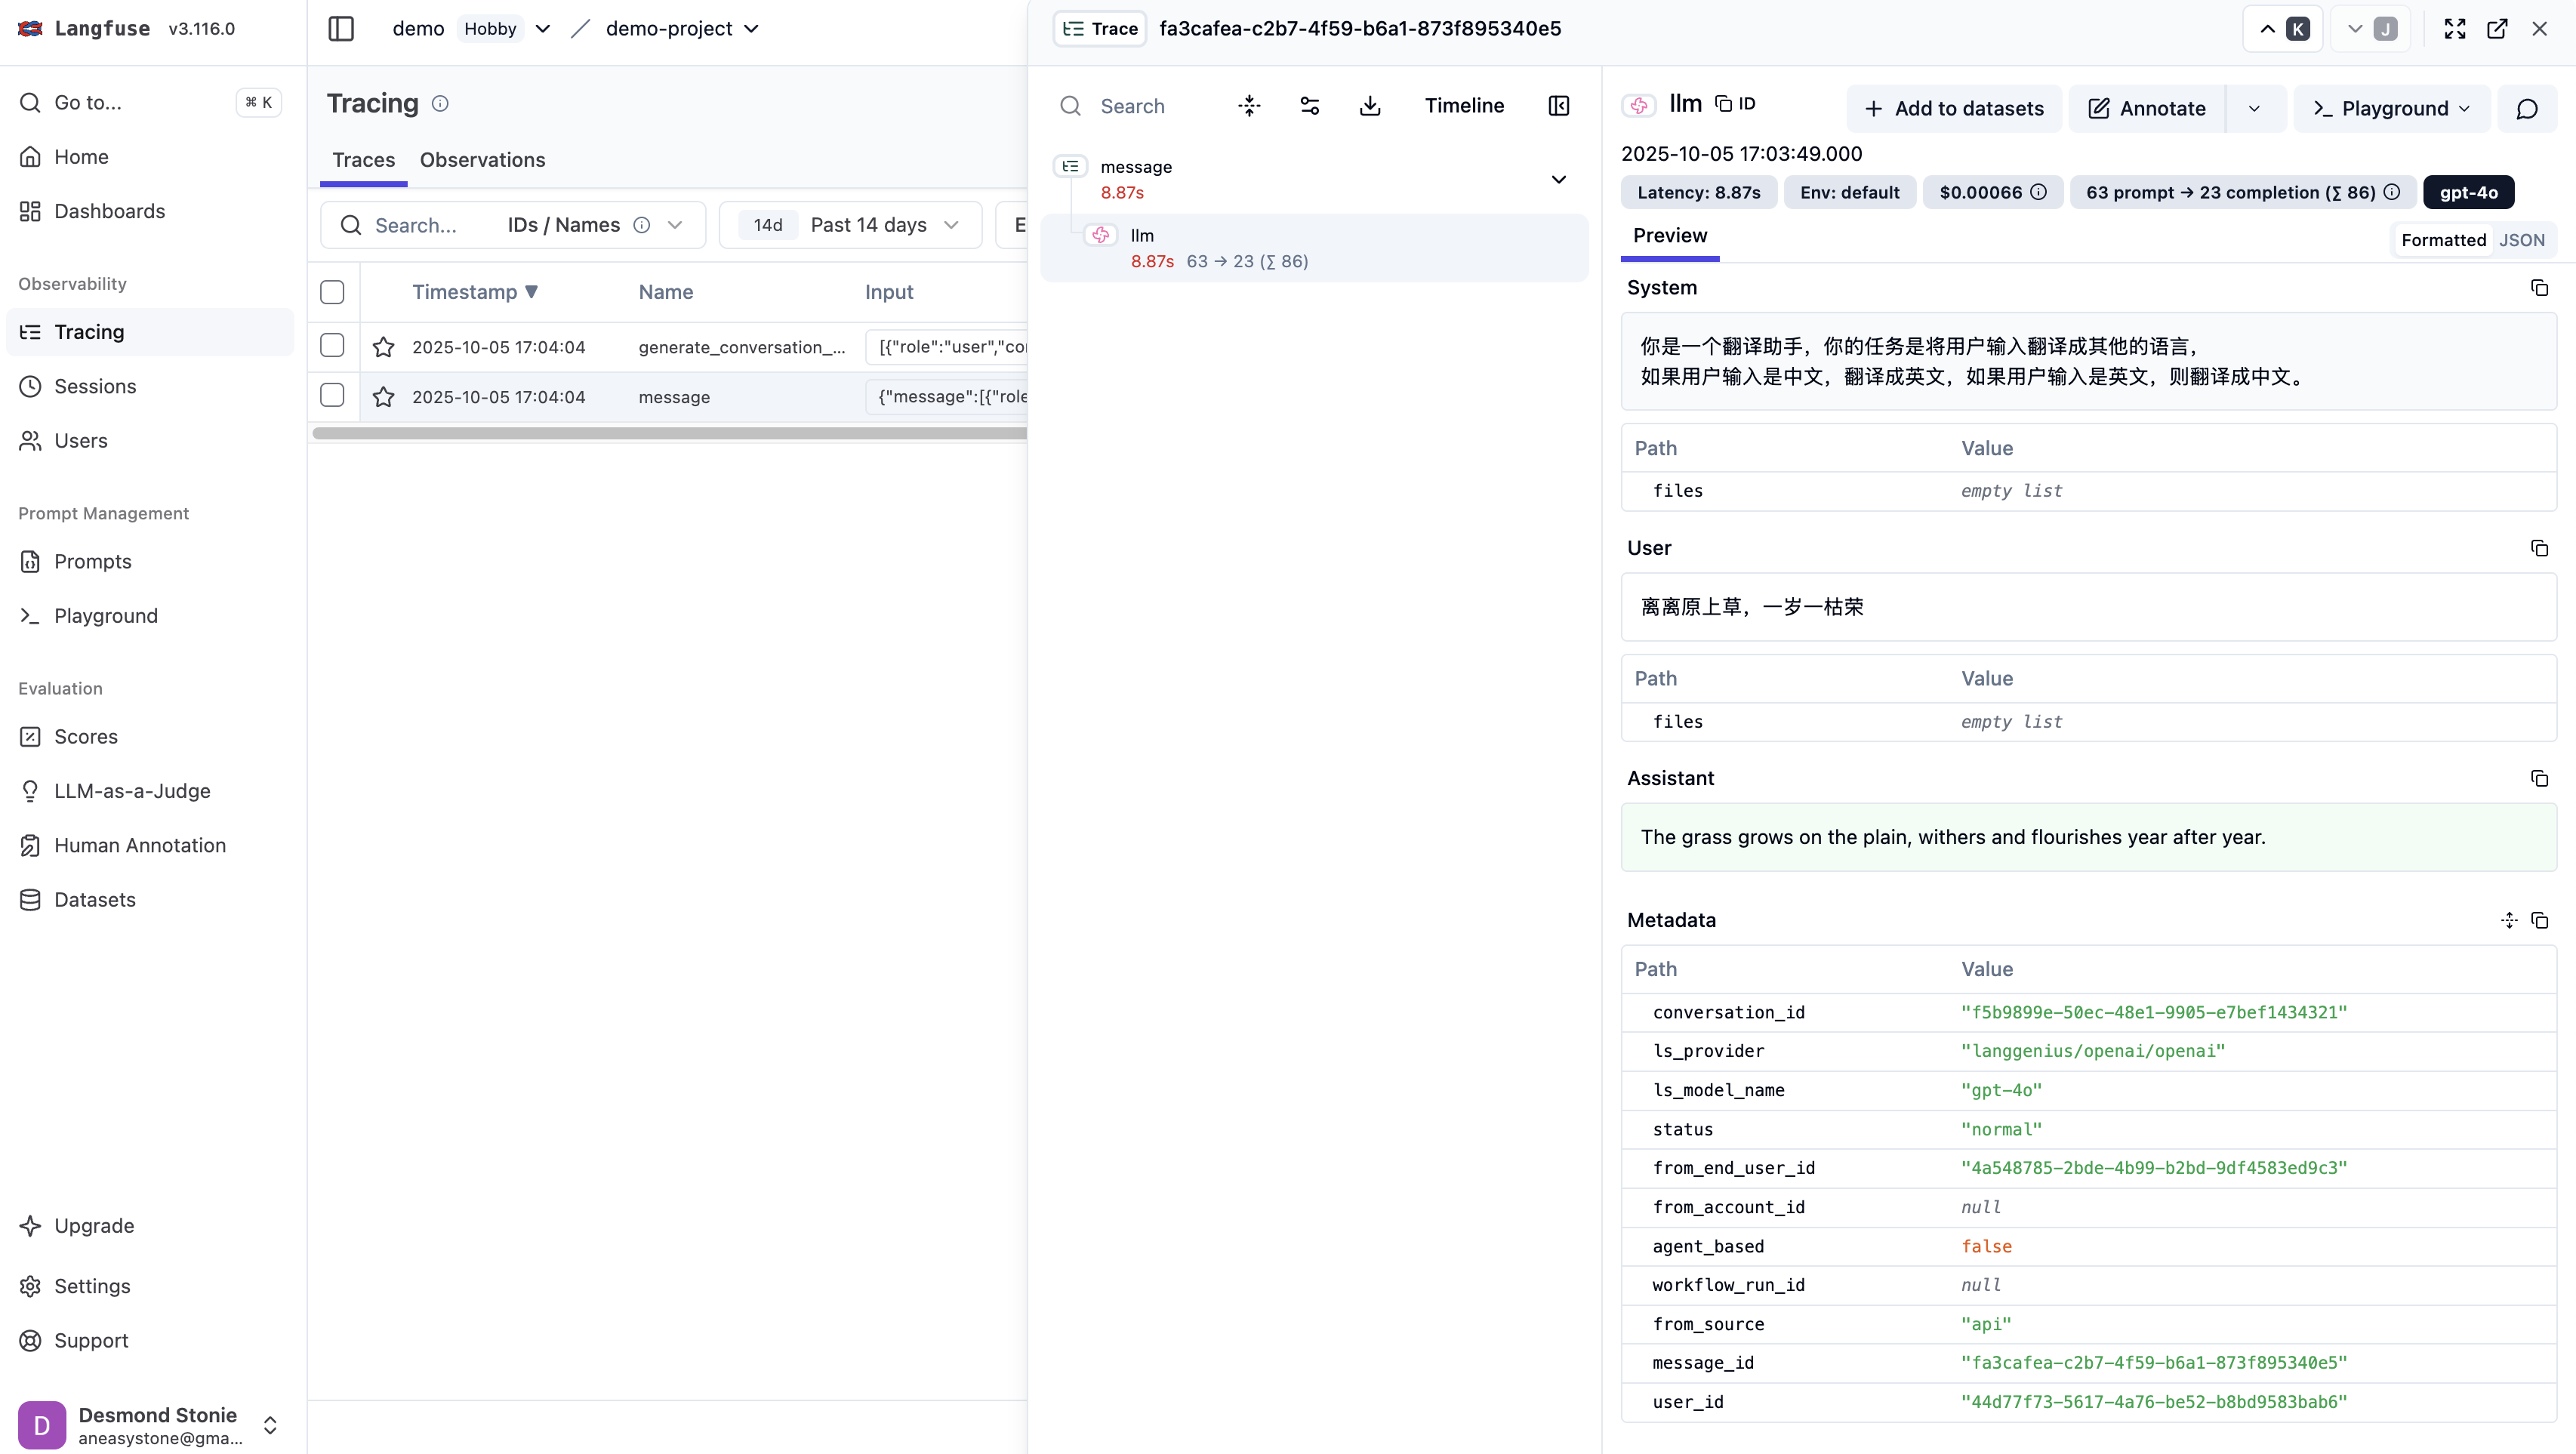This screenshot has height=1454, width=2576.
Task: Tick the select-all traces checkbox
Action: 332,292
